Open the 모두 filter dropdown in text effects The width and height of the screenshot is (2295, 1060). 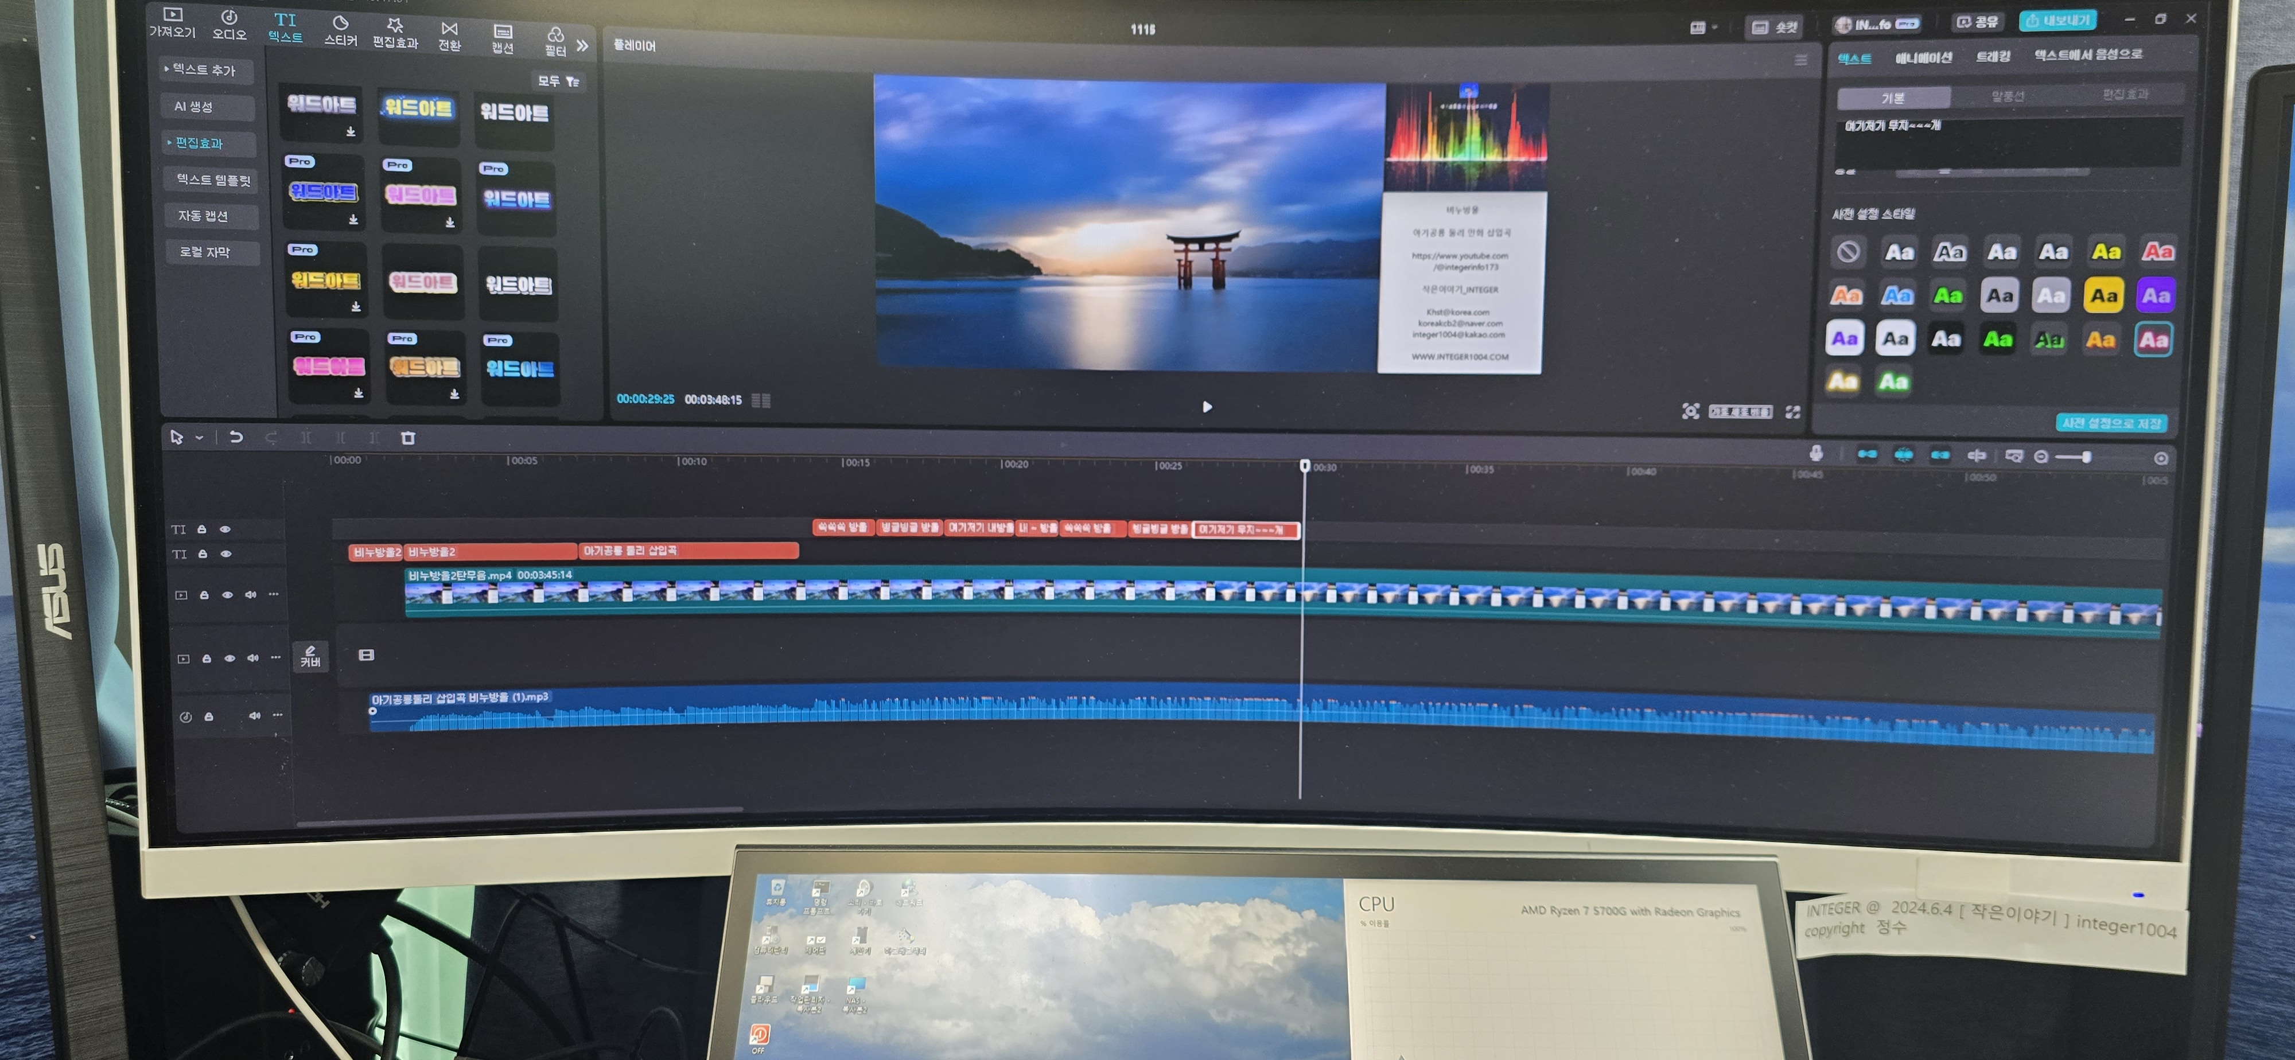559,81
